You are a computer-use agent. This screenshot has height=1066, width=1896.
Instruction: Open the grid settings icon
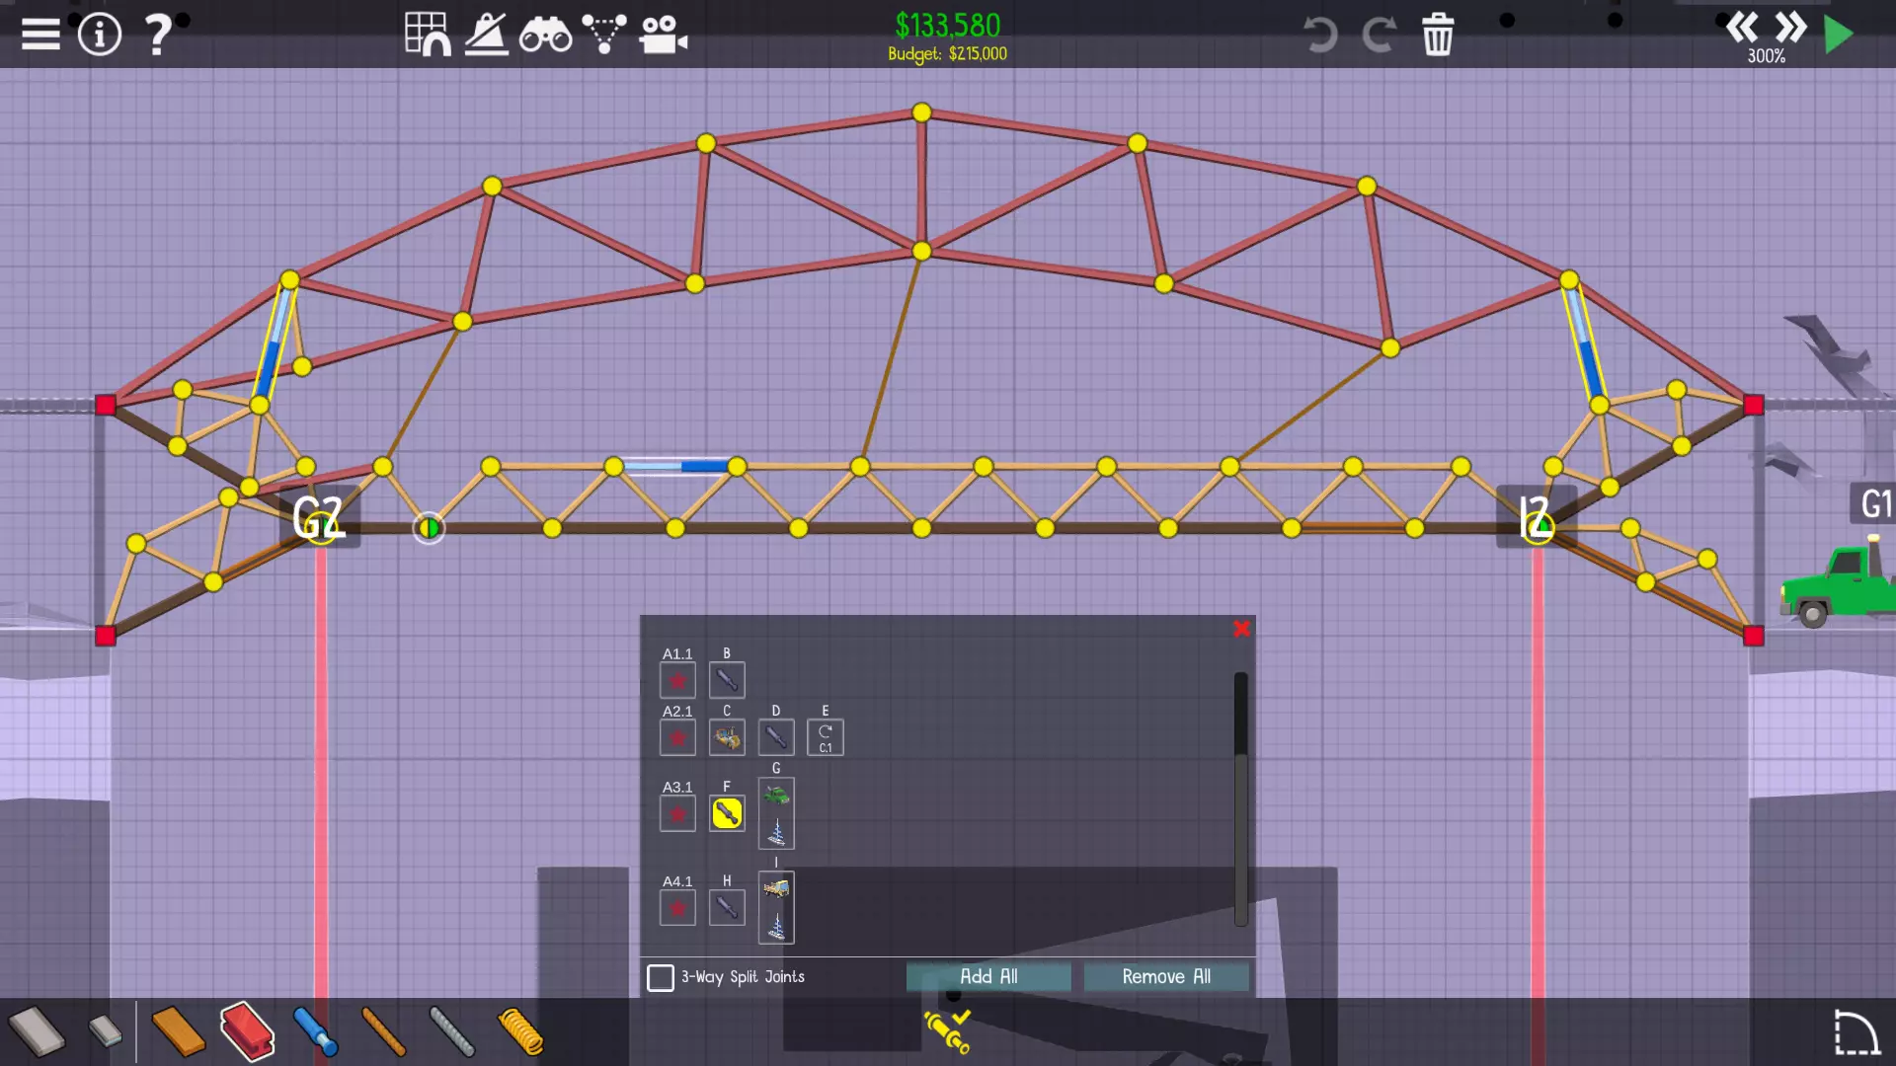[428, 35]
